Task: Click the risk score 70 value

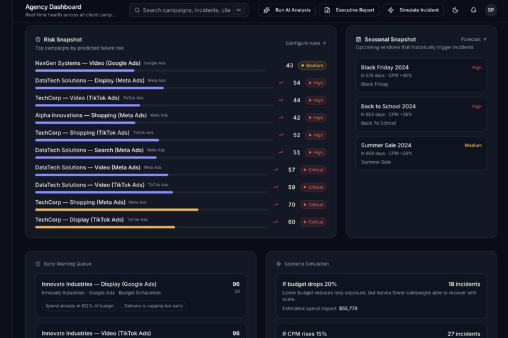Action: (x=292, y=205)
